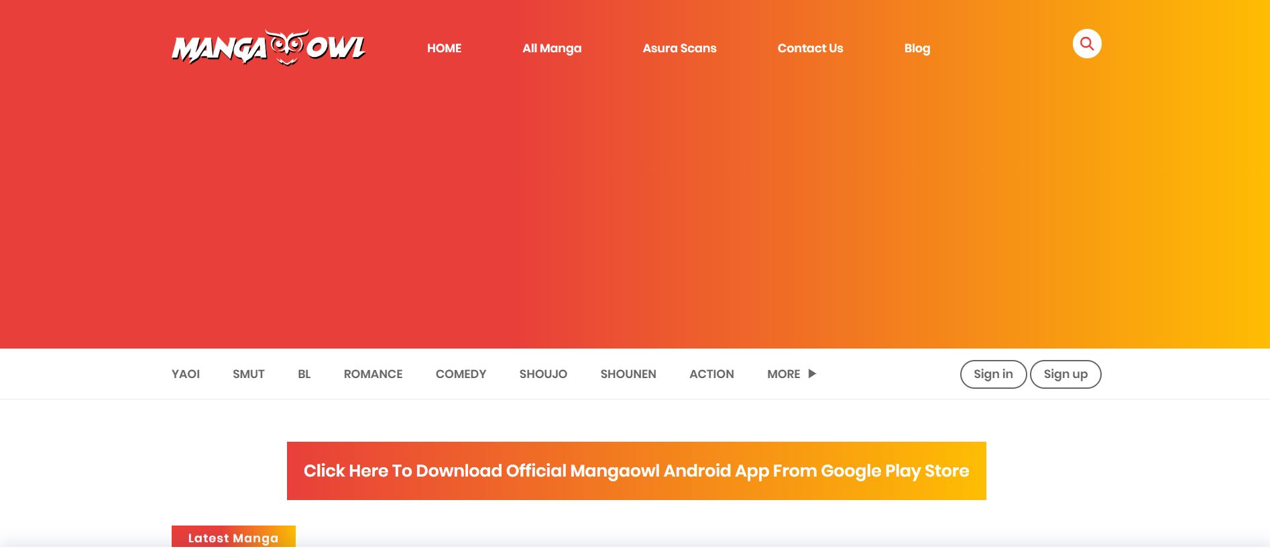Viewport: 1270px width, 549px height.
Task: Visit the Blog link
Action: 917,48
